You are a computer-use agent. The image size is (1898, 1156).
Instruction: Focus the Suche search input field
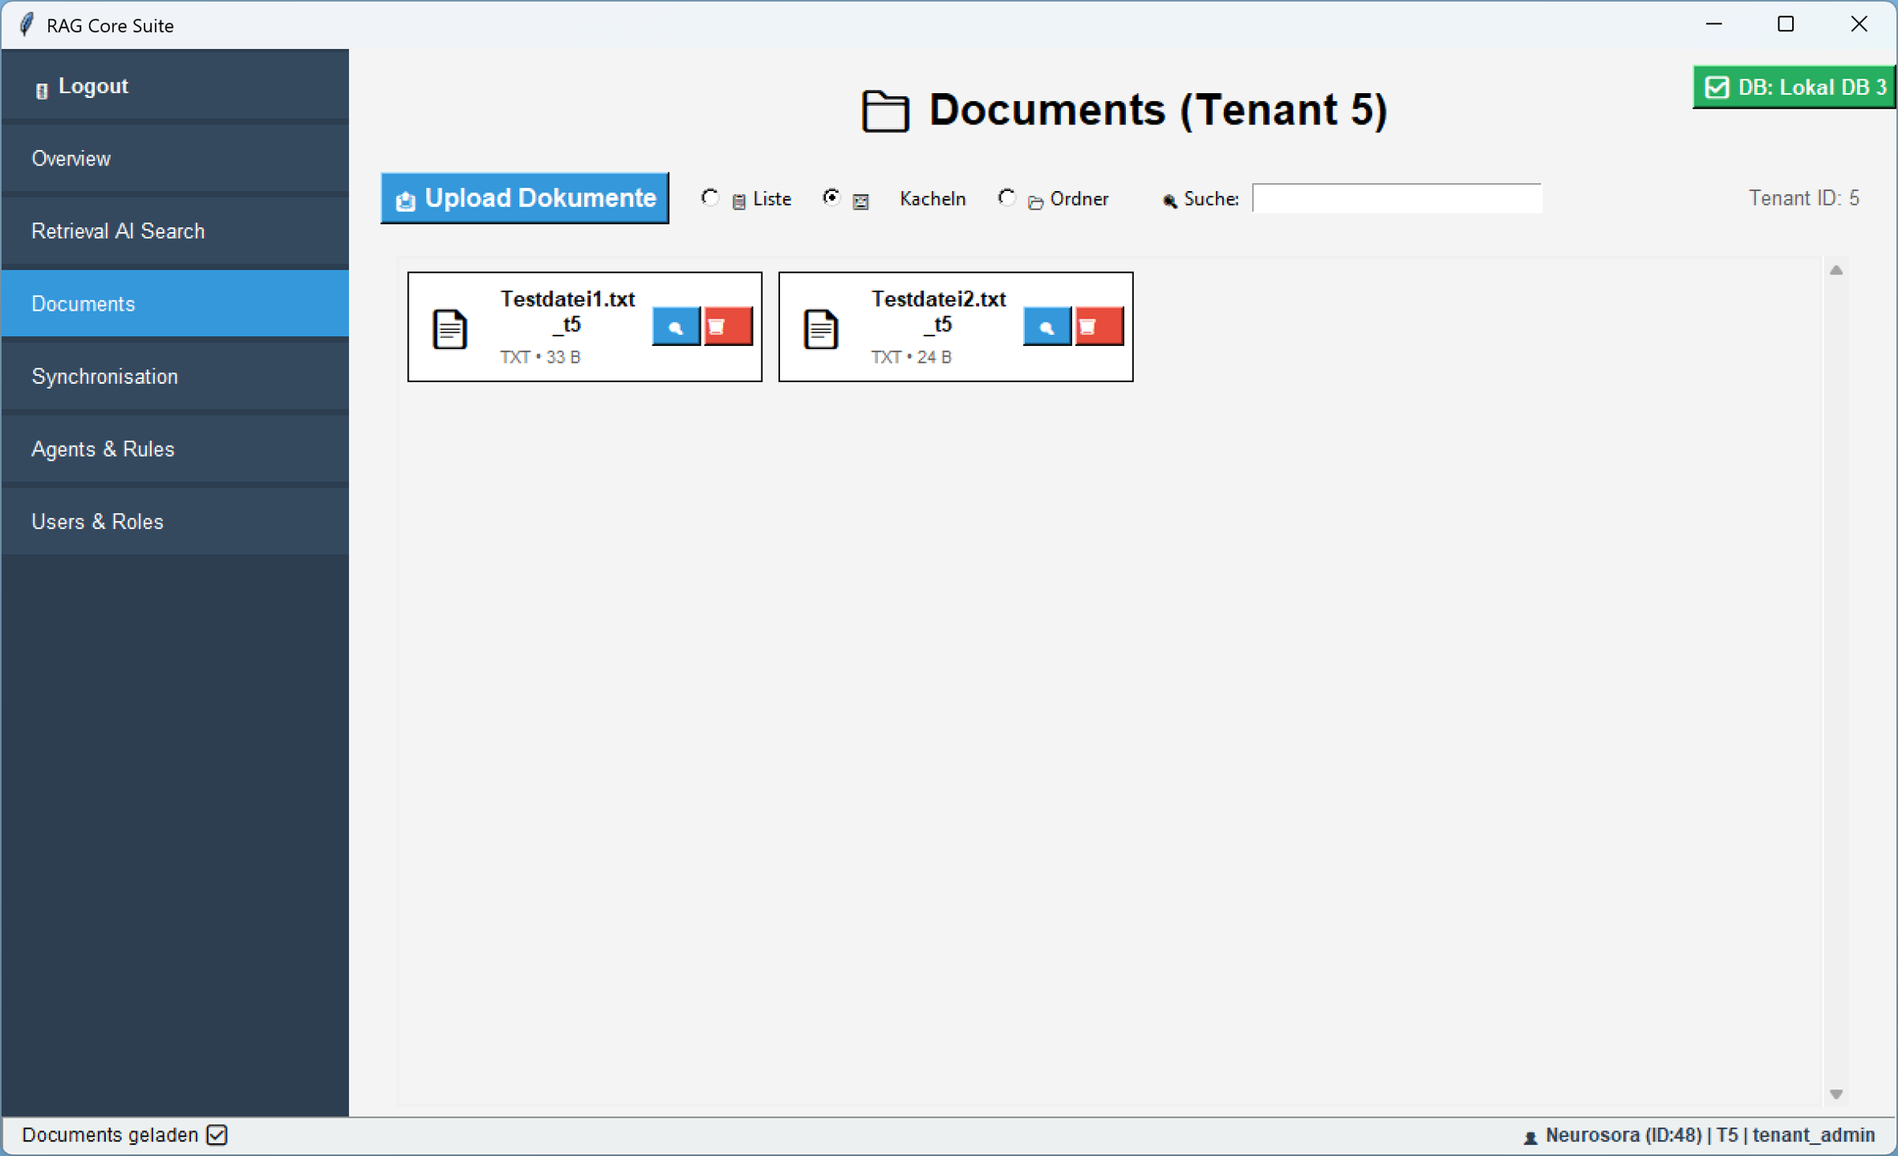click(x=1396, y=198)
